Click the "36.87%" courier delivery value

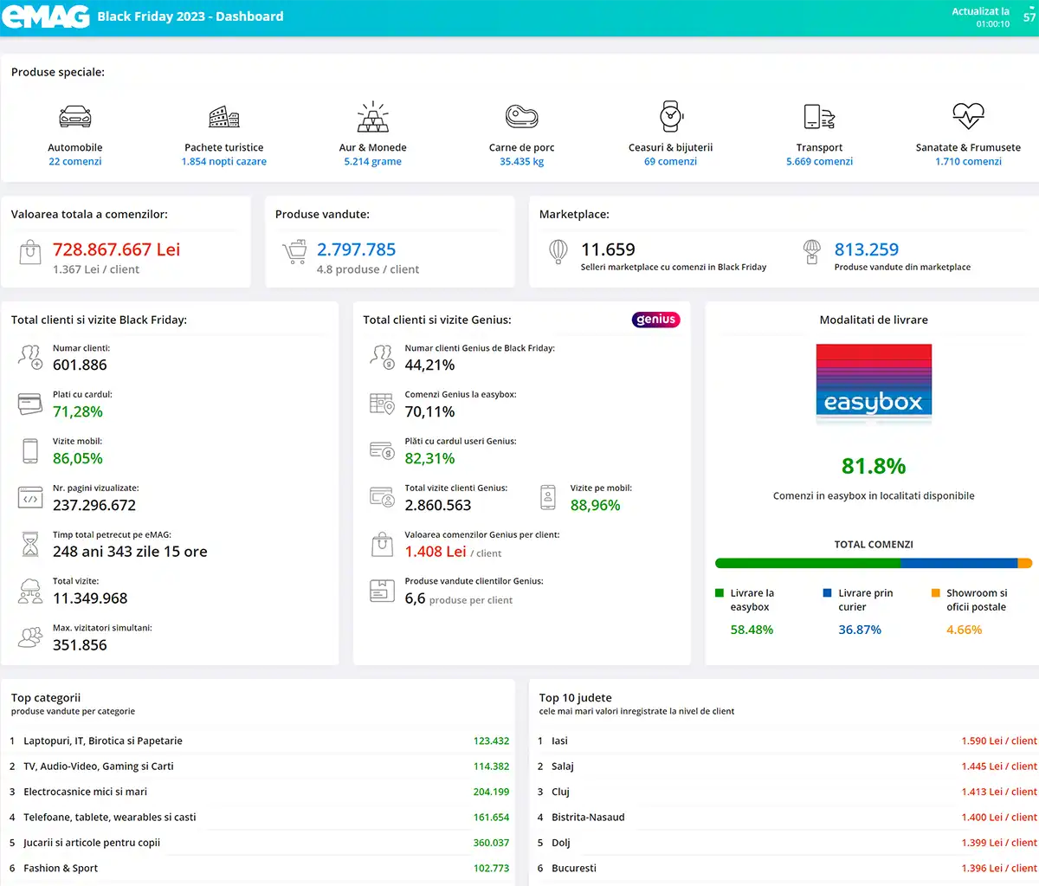(860, 630)
